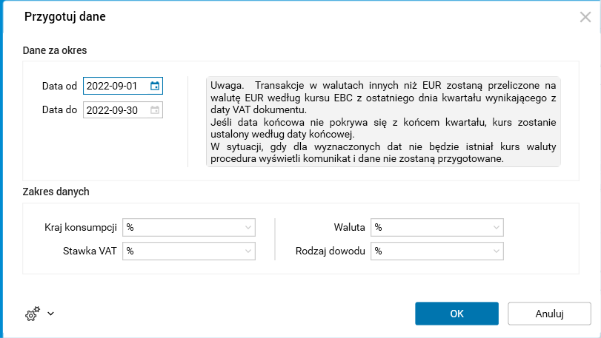Screen dimensions: 601x338
Task: Close the Przygotuj dane dialog
Action: click(x=585, y=17)
